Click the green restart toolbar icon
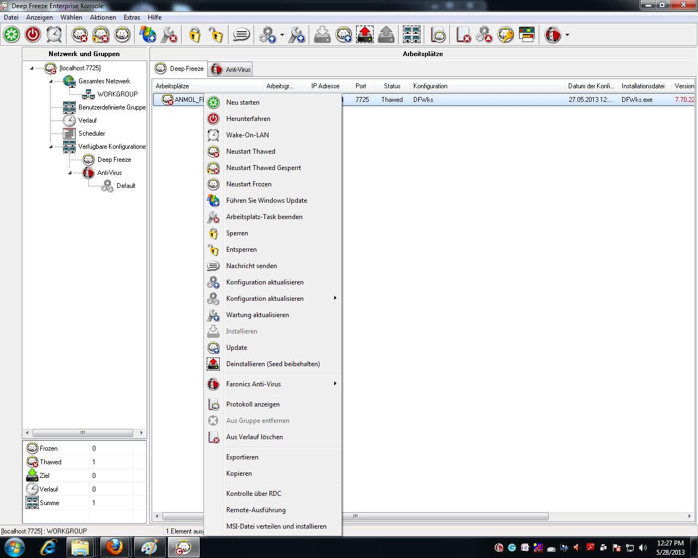The height and width of the screenshot is (558, 698). pos(11,34)
